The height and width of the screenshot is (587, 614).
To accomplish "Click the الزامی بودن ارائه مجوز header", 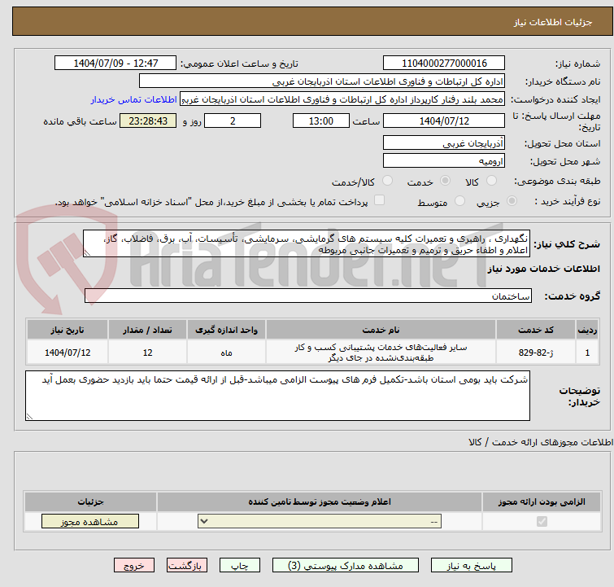I will coord(542,502).
